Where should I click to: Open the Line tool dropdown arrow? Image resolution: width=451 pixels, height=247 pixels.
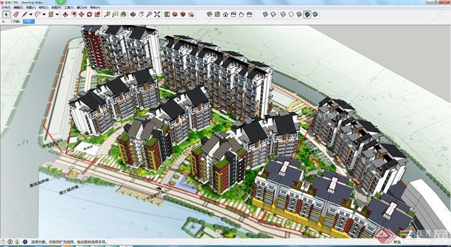coord(30,14)
